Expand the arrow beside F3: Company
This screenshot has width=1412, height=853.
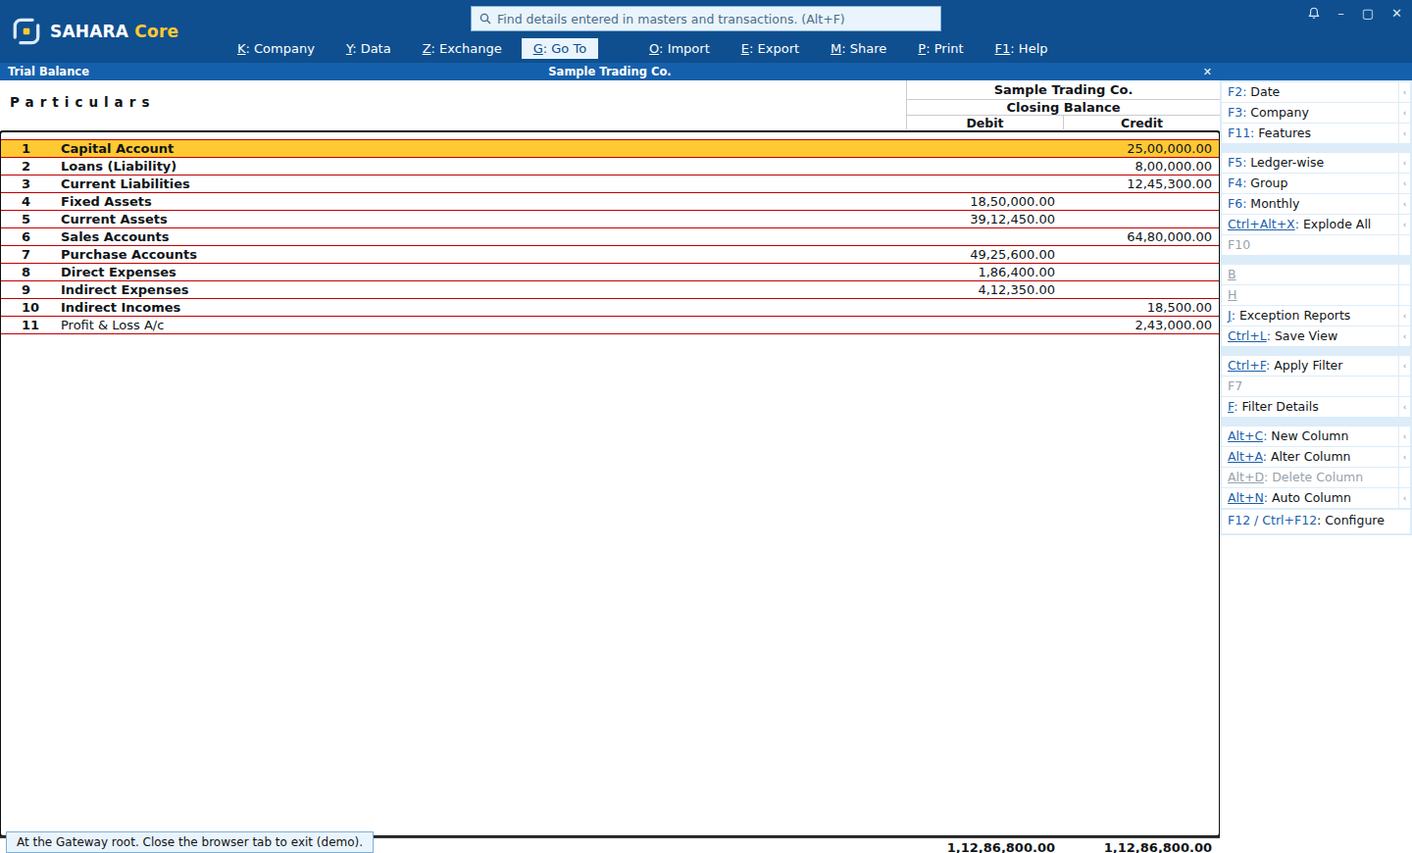tap(1405, 113)
